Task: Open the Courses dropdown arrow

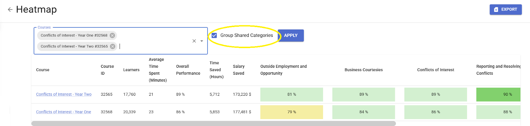Action: pos(202,41)
